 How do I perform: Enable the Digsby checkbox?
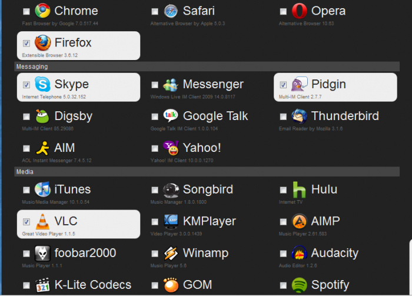point(26,117)
